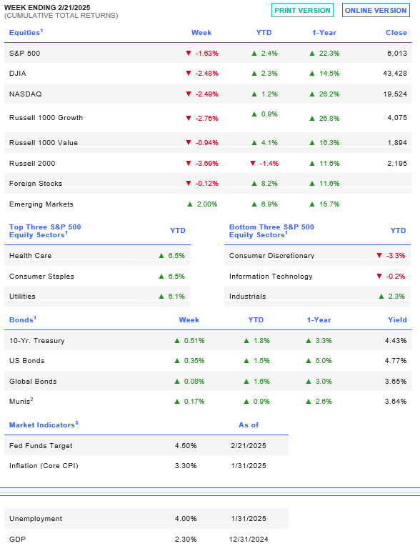Click the GDP value 2.30%

pos(186,539)
